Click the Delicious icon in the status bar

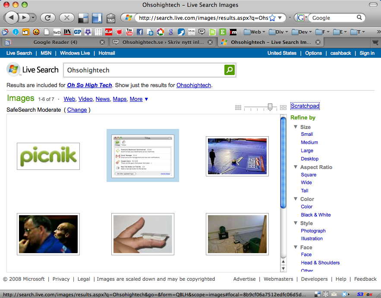(x=317, y=295)
